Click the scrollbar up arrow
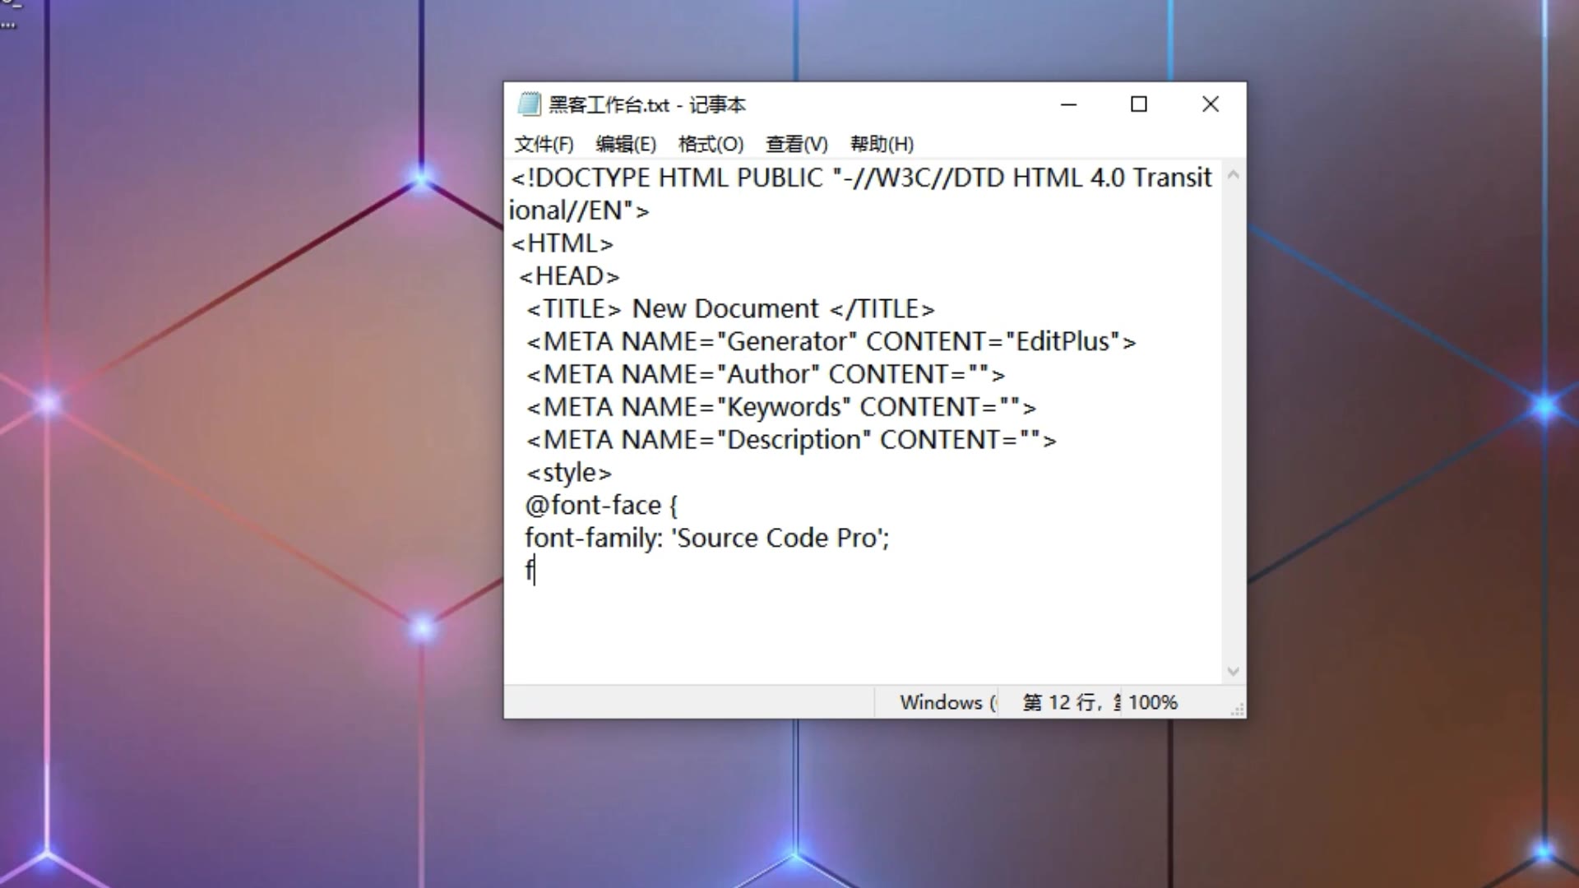This screenshot has width=1579, height=888. coord(1233,174)
